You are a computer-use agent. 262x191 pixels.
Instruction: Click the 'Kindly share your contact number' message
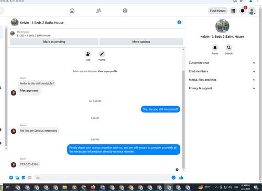pos(124,150)
